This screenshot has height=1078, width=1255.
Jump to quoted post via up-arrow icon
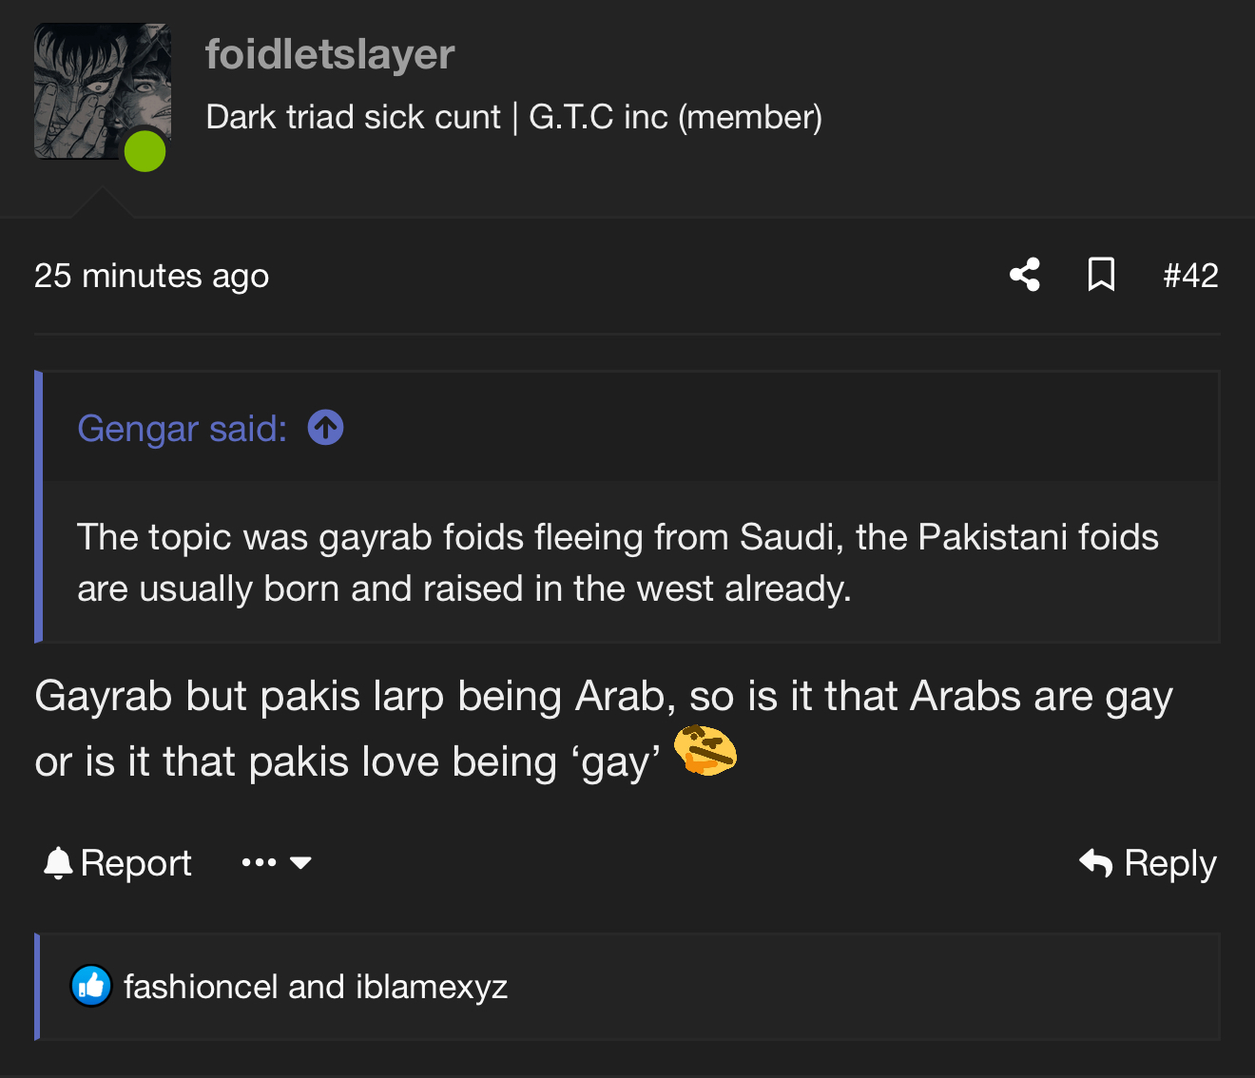pos(325,428)
